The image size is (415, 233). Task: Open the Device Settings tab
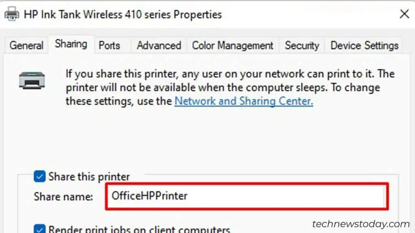(364, 45)
